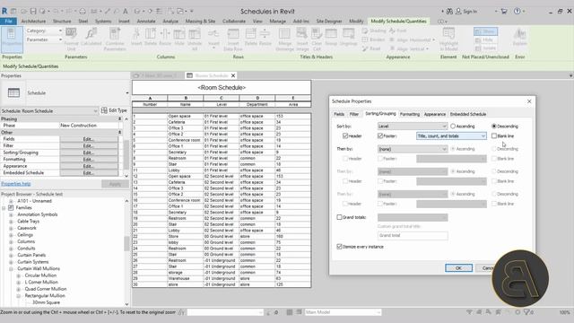Switch to the Filter tab

[x=354, y=114]
